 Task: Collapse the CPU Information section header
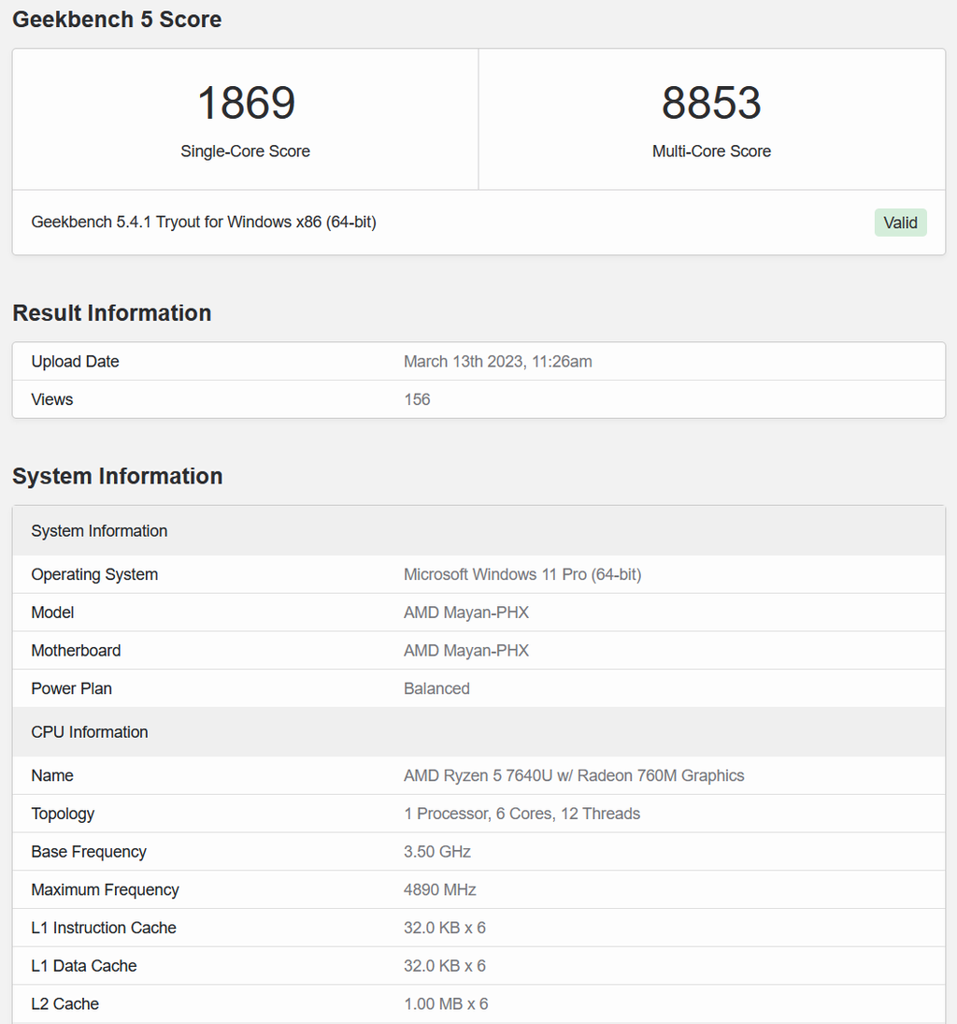pyautogui.click(x=89, y=732)
